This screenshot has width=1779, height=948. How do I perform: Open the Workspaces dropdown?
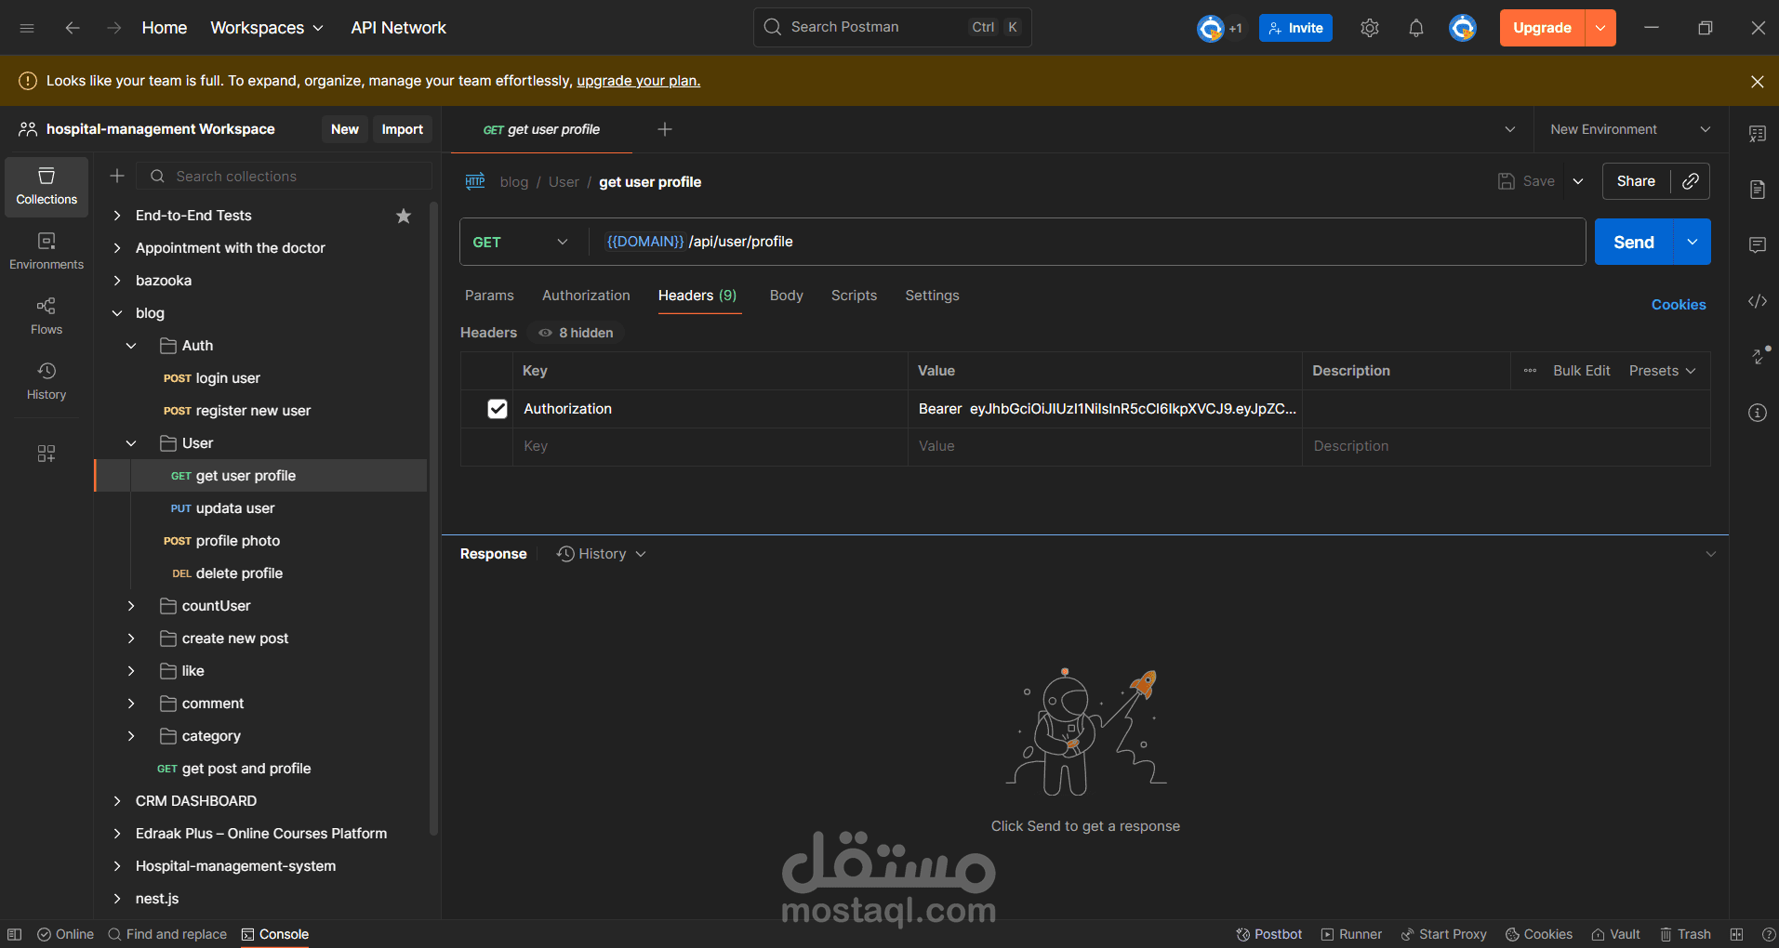[x=267, y=28]
